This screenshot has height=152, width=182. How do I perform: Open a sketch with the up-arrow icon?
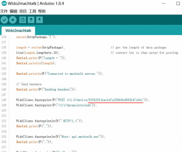31,20
